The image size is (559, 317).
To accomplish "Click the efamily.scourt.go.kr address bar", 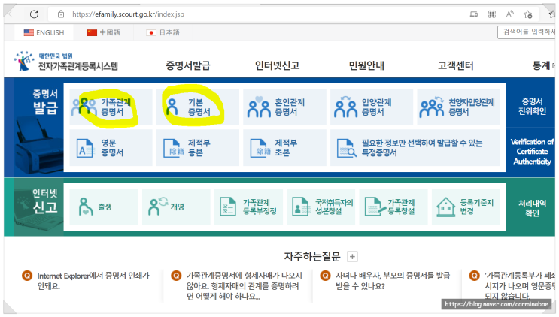I will pyautogui.click(x=129, y=14).
